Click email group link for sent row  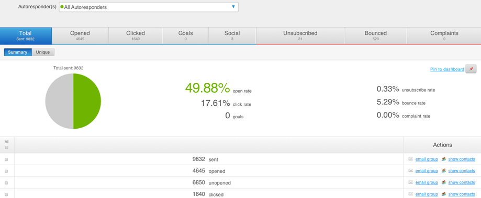tap(427, 159)
